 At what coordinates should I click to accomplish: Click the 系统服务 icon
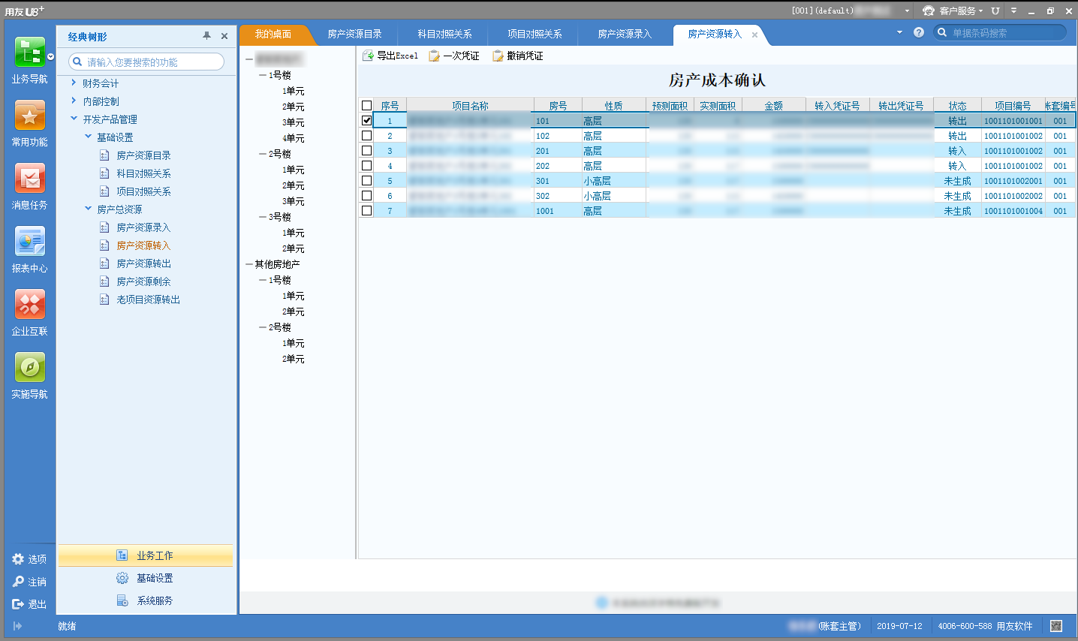pos(122,600)
